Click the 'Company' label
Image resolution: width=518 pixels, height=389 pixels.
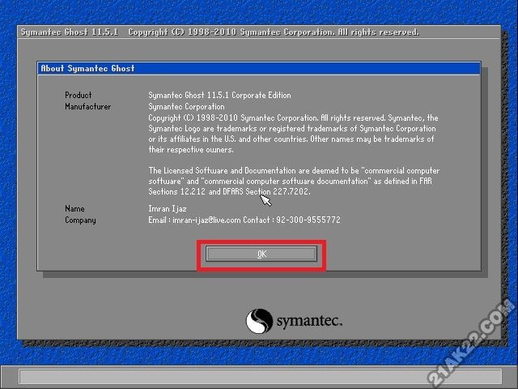click(x=80, y=220)
